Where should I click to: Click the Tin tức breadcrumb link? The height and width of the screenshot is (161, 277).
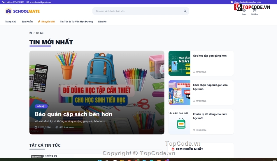click(40, 33)
